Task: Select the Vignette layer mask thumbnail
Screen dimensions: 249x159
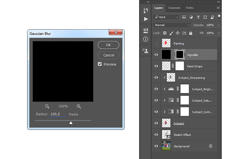Action: pyautogui.click(x=180, y=55)
